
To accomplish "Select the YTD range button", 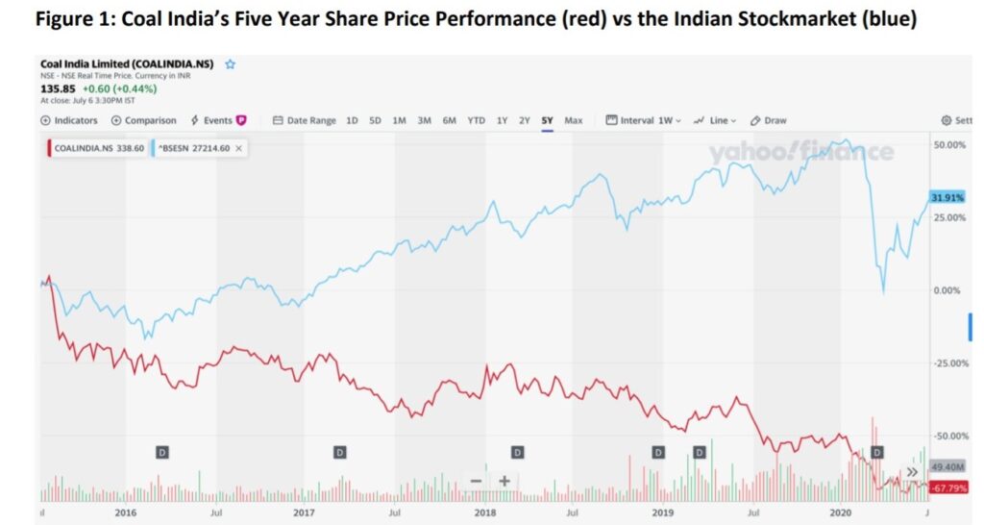I will 477,120.
